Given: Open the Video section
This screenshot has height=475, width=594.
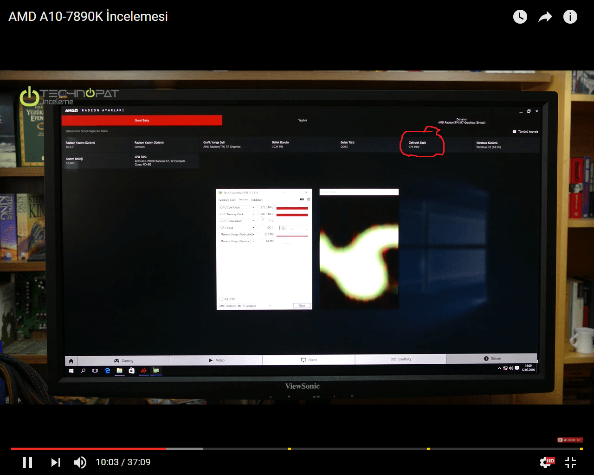Looking at the screenshot, I should tap(217, 360).
